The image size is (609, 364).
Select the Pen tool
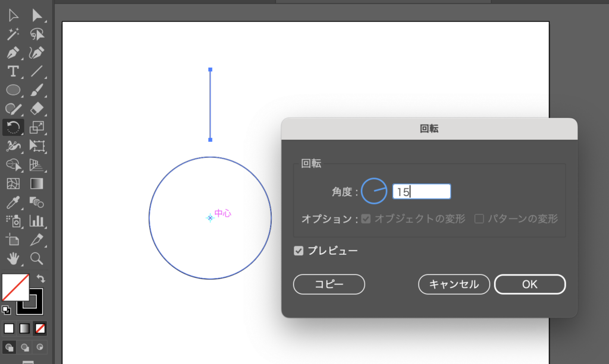pos(13,53)
